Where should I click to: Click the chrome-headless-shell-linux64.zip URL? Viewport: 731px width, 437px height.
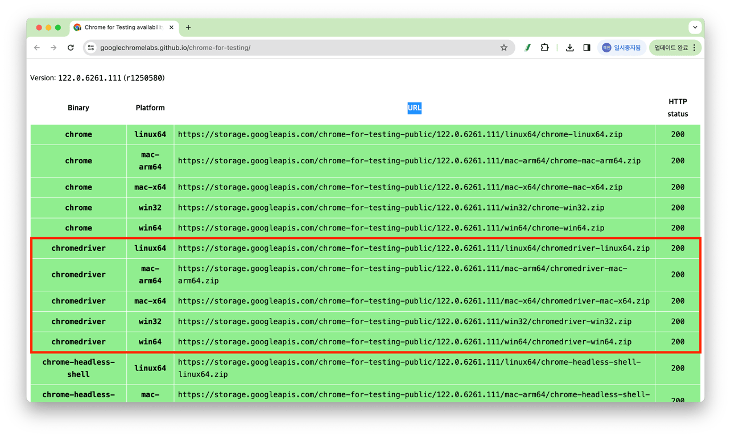coord(409,368)
